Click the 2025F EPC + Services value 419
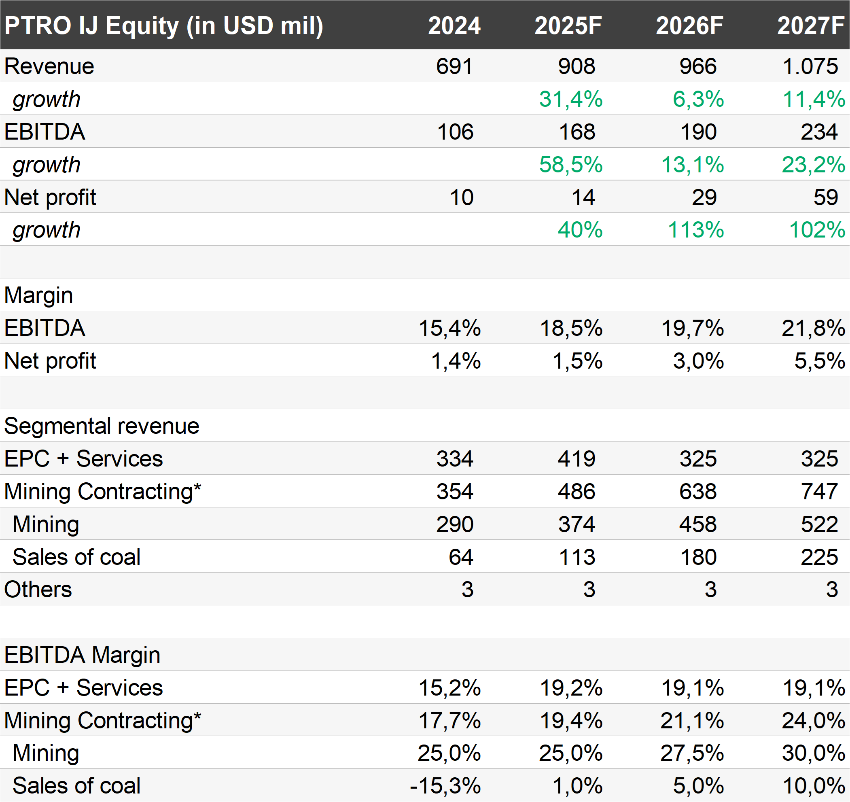Image resolution: width=850 pixels, height=802 pixels. pyautogui.click(x=577, y=459)
